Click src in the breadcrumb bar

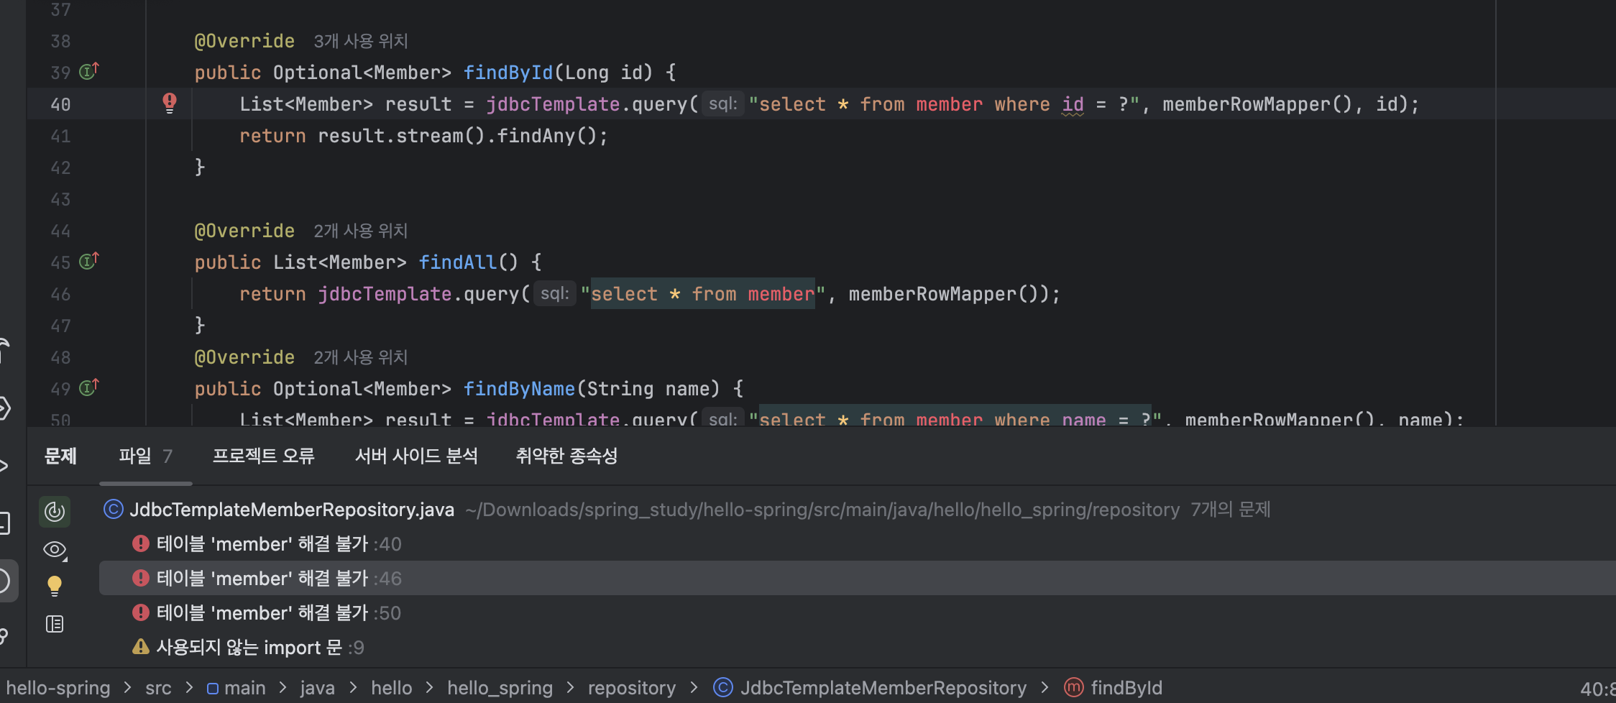pos(158,688)
